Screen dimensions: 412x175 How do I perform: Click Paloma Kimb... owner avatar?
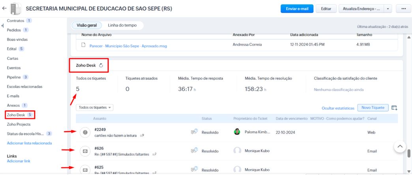point(237,132)
